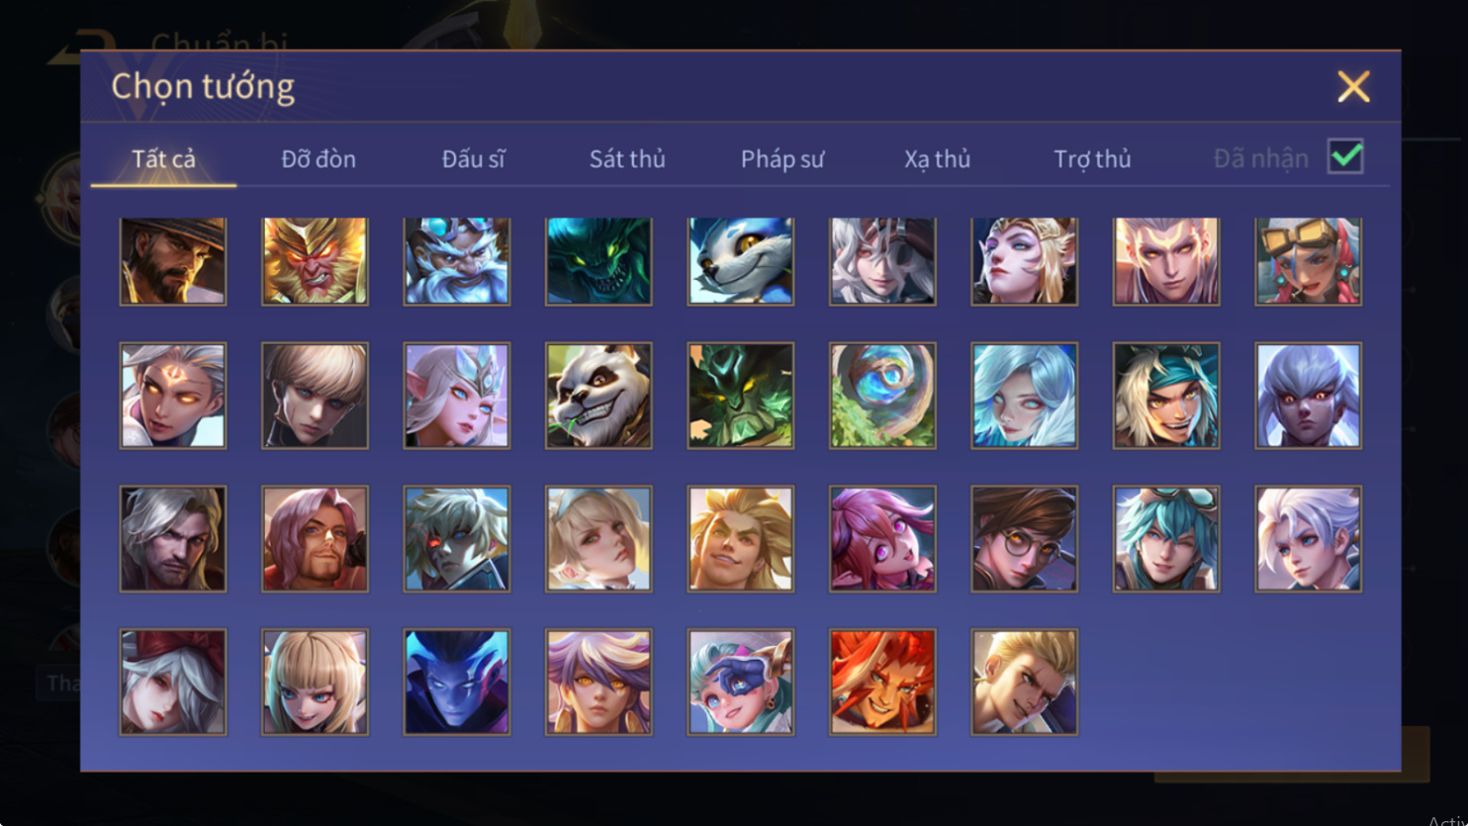Select the pink-haired horned girl hero
Image resolution: width=1468 pixels, height=826 pixels.
(x=882, y=539)
